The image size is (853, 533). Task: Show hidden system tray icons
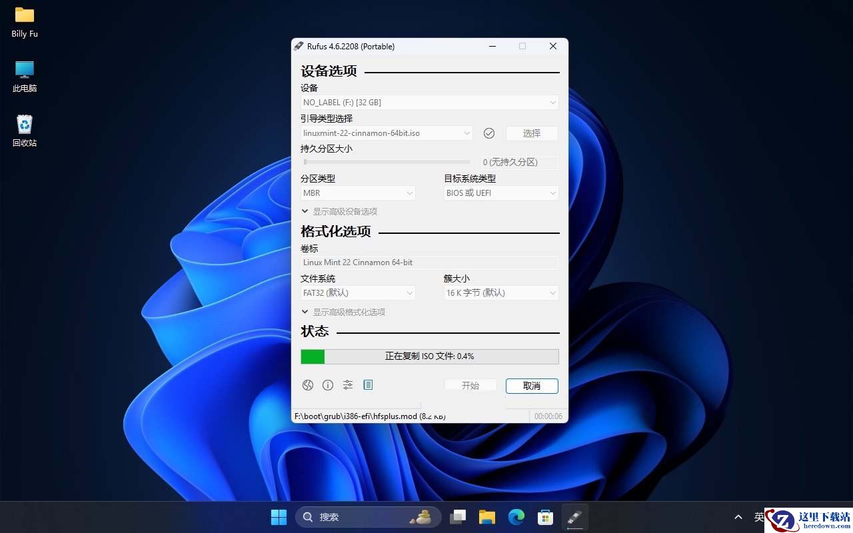tap(738, 517)
